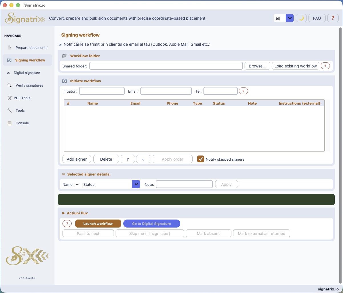Screen dimensions: 343x293
Task: Open the language dropdown showing en
Action: point(290,18)
